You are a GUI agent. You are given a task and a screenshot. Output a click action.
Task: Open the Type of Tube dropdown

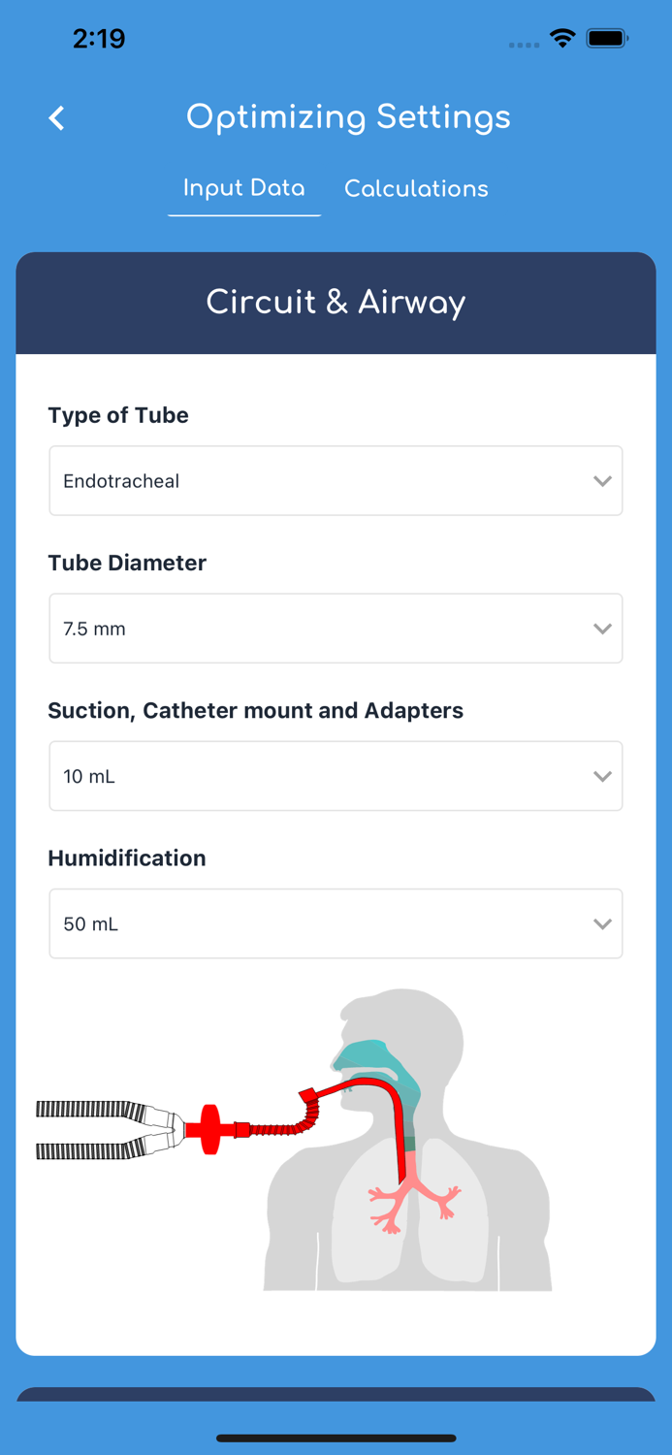336,481
